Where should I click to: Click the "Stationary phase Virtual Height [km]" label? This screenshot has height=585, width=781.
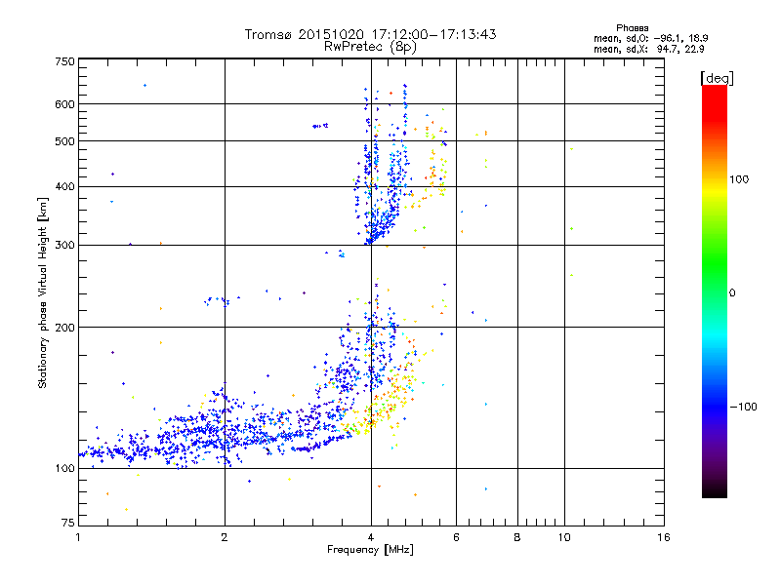(43, 293)
